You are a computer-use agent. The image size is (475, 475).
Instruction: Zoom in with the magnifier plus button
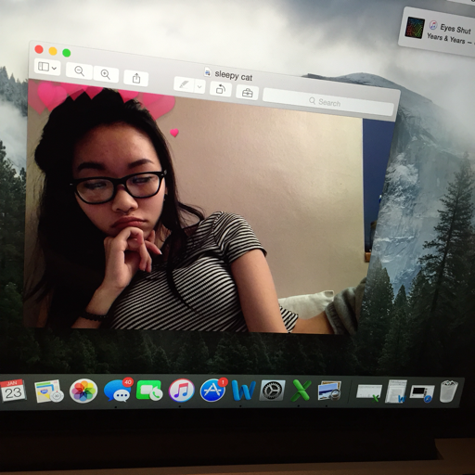click(106, 74)
